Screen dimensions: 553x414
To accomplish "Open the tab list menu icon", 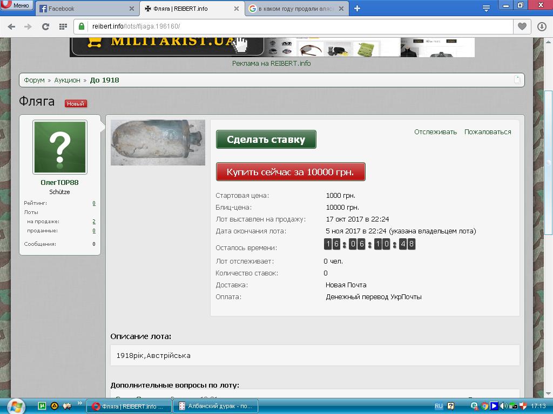I will (486, 8).
